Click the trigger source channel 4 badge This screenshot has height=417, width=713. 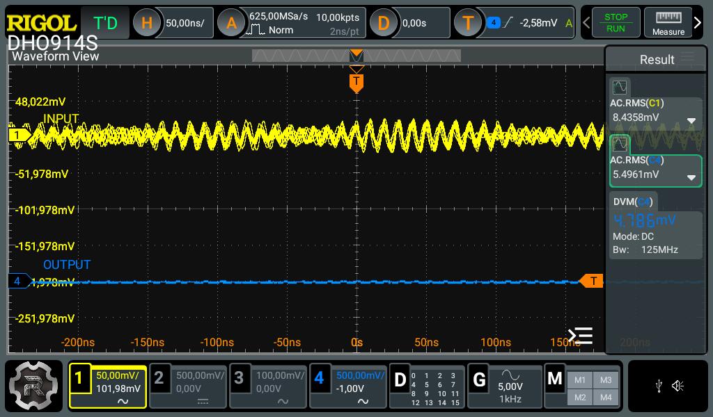tap(494, 22)
